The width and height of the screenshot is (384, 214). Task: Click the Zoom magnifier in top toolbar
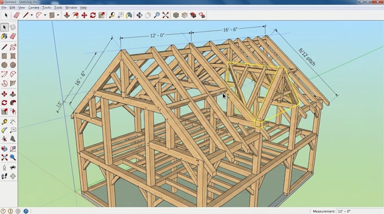pos(157,15)
